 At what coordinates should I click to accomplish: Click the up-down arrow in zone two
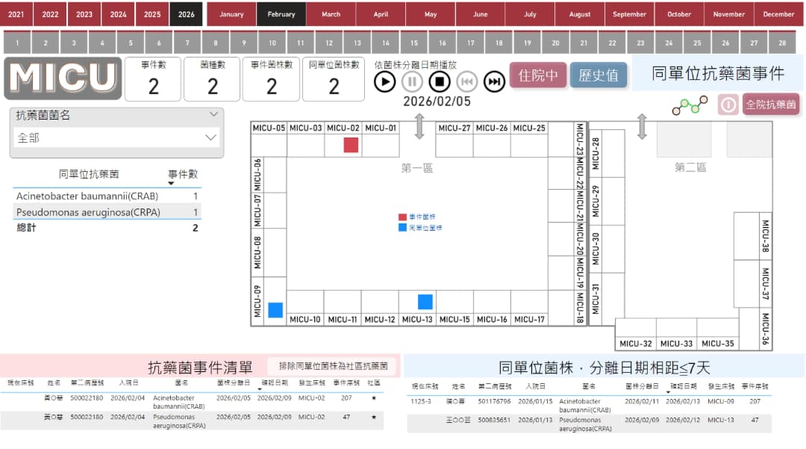point(642,126)
